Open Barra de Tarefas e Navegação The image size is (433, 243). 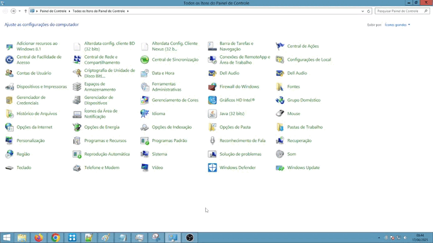237,46
